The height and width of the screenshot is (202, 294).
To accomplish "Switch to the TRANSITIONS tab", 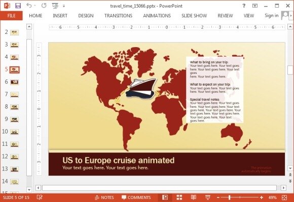I will pyautogui.click(x=118, y=16).
